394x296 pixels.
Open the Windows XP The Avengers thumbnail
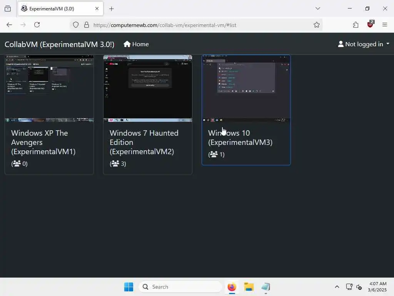49,89
